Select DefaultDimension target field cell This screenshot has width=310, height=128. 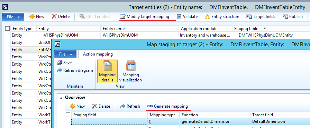click(x=280, y=121)
